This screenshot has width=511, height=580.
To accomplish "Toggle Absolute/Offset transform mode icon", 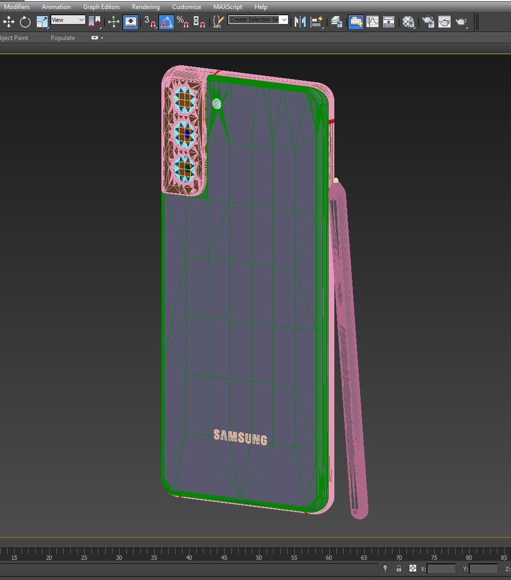I will [x=413, y=568].
